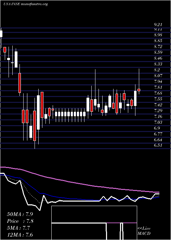This screenshot has height=240, width=171.
Task: Click the 7.29 price axis label
Action: [x=158, y=110]
